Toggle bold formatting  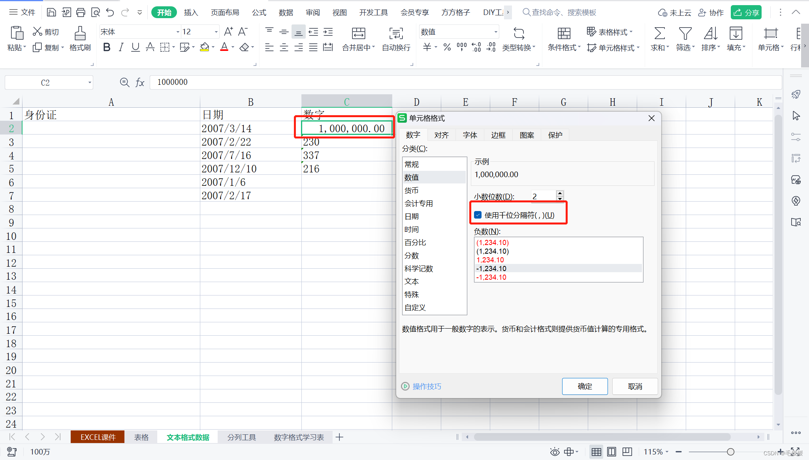coord(107,48)
